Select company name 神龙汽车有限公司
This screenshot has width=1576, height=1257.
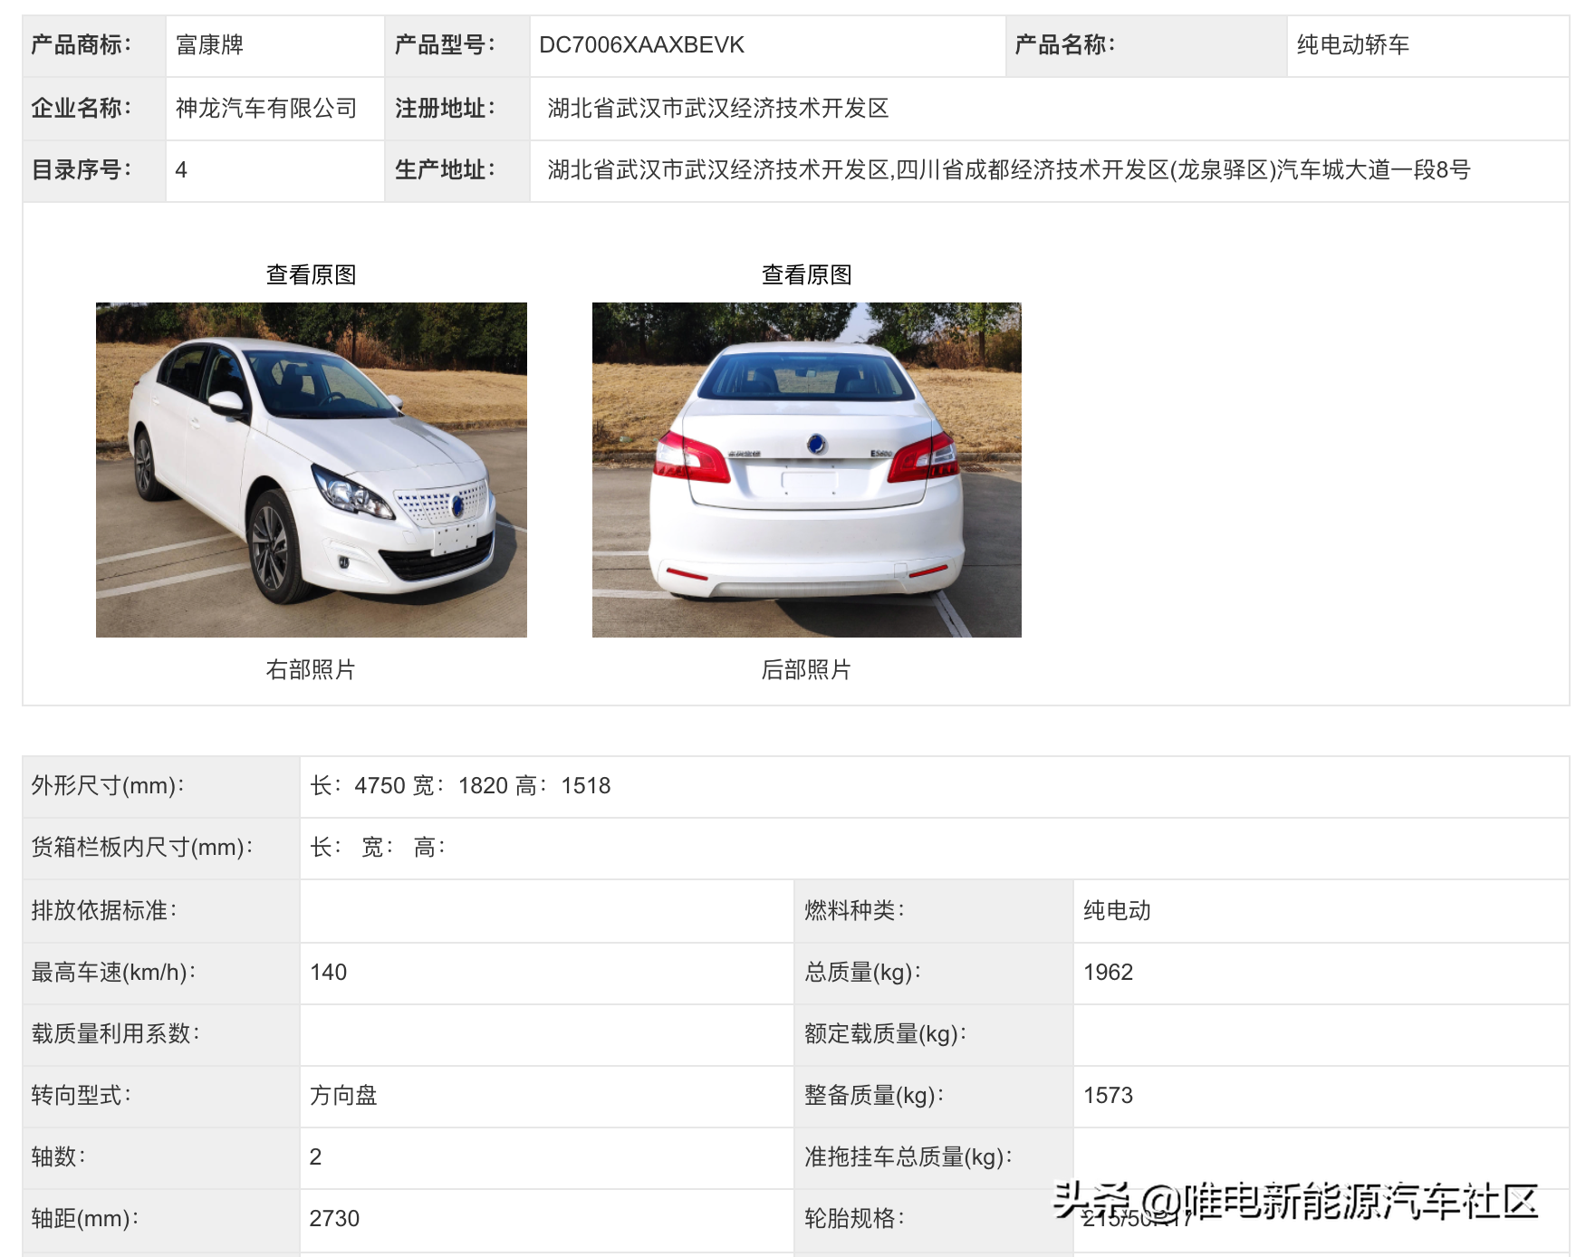[x=266, y=108]
